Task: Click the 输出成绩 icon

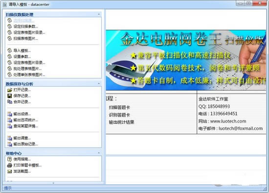Action: tap(10, 114)
